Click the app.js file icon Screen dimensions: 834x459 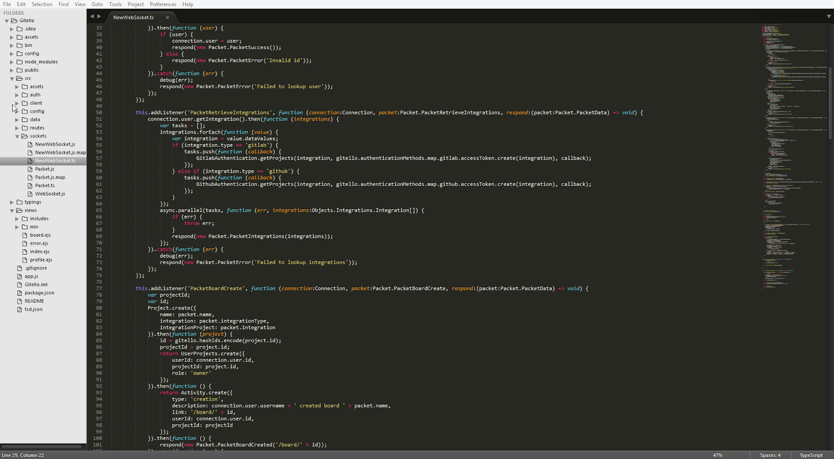tap(20, 276)
